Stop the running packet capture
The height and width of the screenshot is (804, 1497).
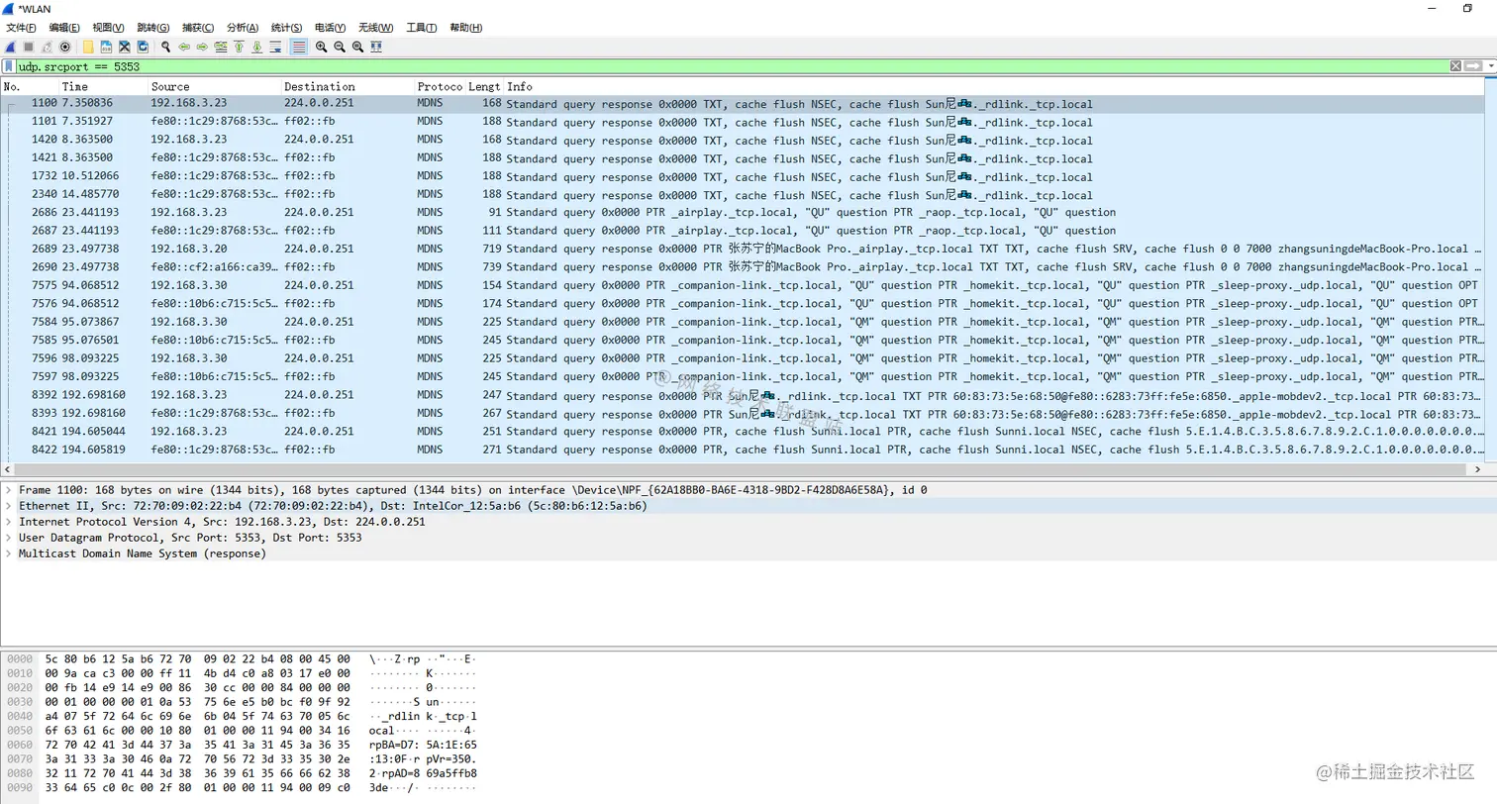pos(29,47)
